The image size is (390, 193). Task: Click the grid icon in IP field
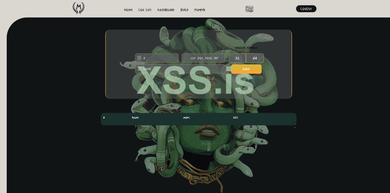[139, 58]
